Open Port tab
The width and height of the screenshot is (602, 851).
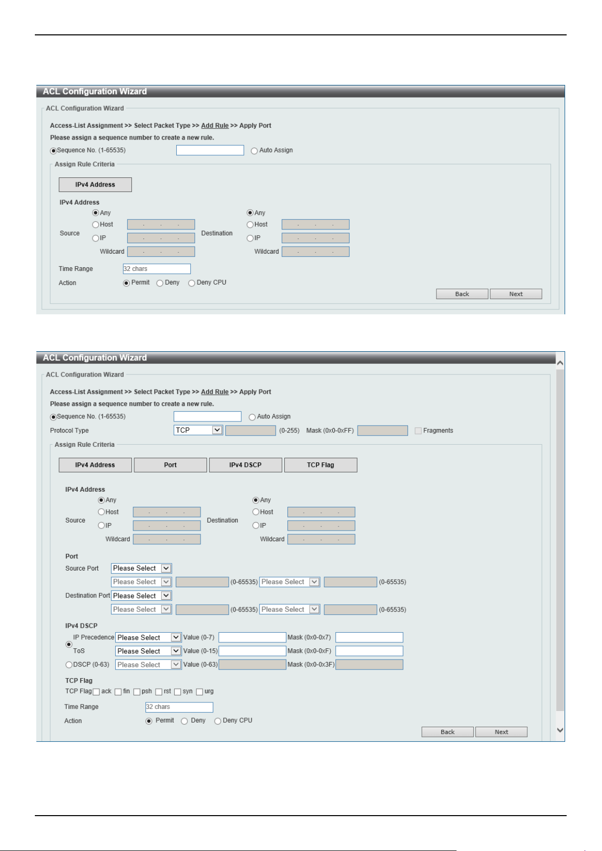(170, 465)
